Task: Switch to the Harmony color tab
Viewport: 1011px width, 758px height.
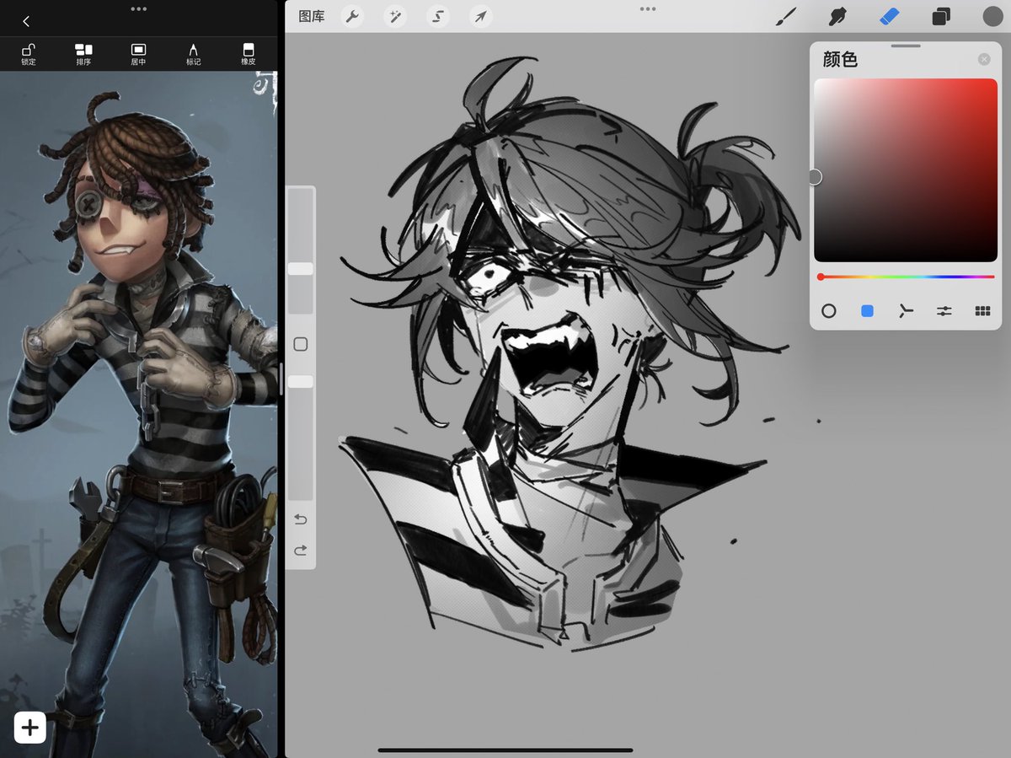Action: coord(906,311)
